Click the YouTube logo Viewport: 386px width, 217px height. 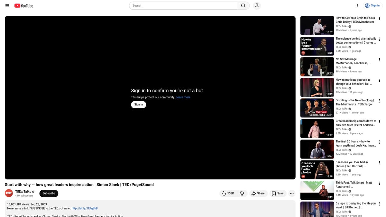pyautogui.click(x=24, y=5)
